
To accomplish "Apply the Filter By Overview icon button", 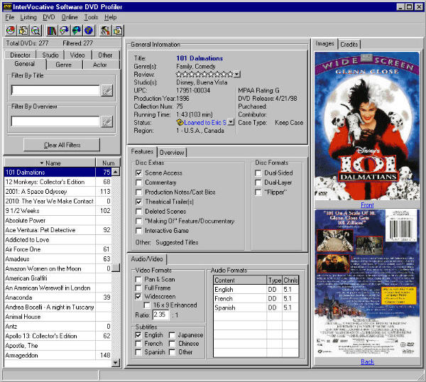I will (x=106, y=121).
